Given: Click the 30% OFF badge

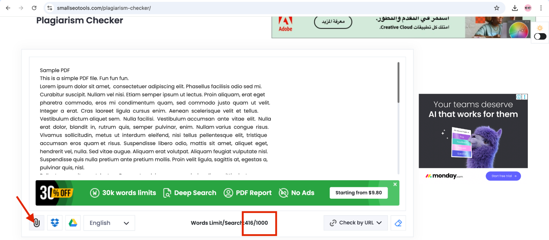Looking at the screenshot, I should click(x=56, y=193).
